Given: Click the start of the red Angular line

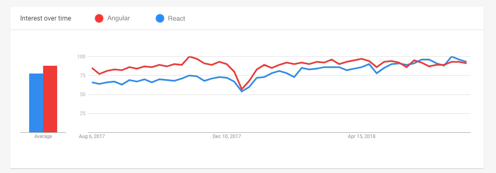Looking at the screenshot, I should click(x=92, y=68).
